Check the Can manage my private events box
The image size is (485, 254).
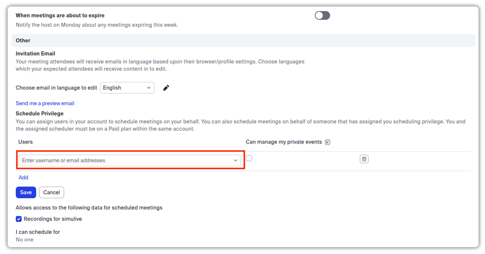pyautogui.click(x=249, y=159)
